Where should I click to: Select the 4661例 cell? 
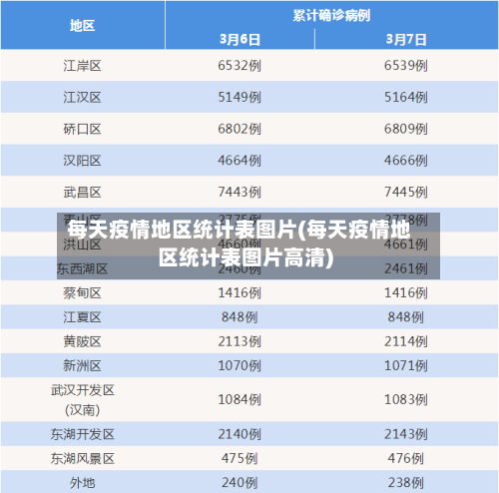pyautogui.click(x=406, y=245)
